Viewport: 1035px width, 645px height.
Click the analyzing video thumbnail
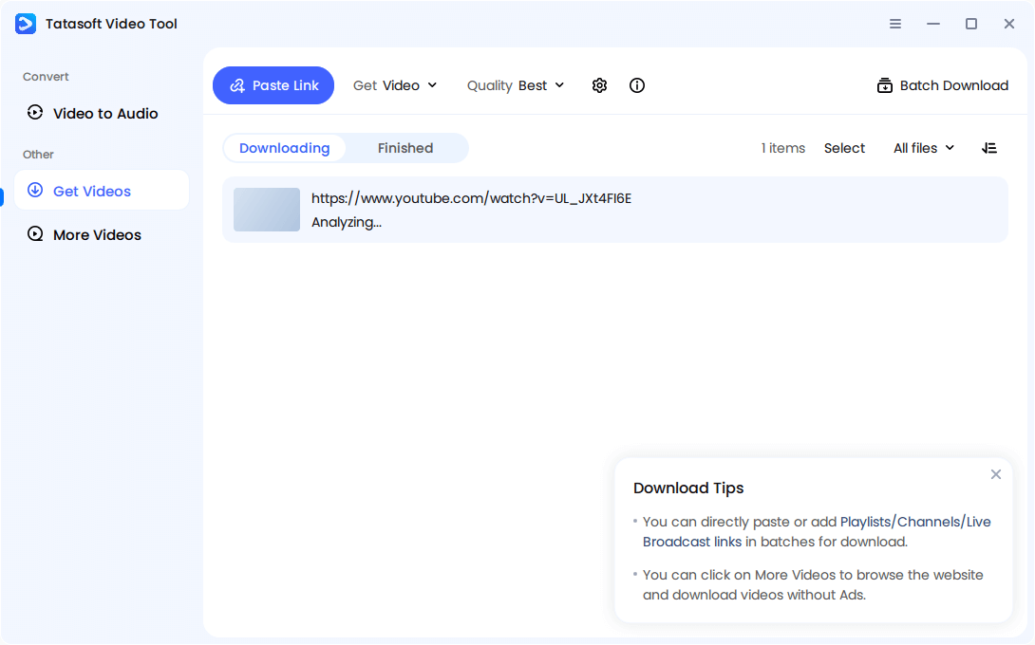(266, 210)
